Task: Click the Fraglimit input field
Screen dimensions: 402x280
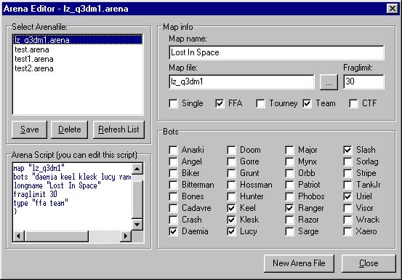Action: (363, 81)
